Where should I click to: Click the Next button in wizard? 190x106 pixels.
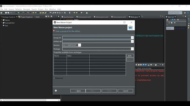[x=93, y=91]
